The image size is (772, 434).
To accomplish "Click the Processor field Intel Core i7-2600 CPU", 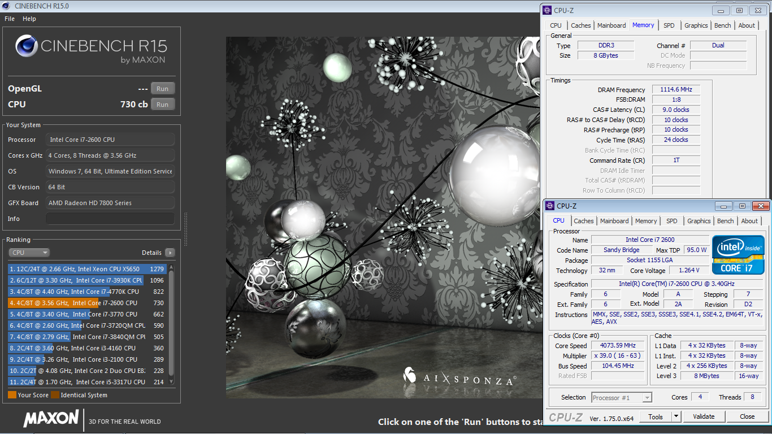I will pyautogui.click(x=110, y=140).
